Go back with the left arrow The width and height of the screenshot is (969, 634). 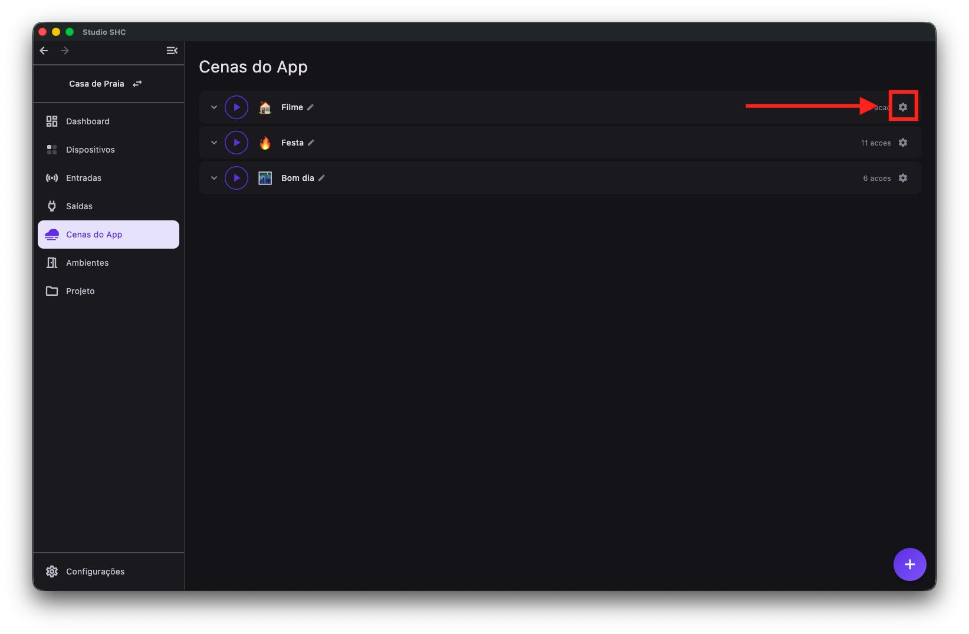click(44, 51)
